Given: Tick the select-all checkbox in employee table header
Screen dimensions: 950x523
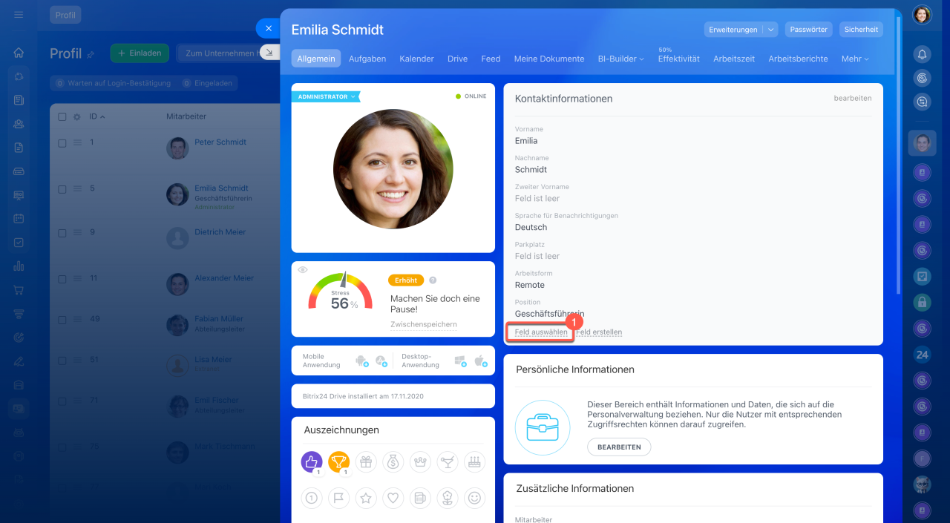Looking at the screenshot, I should 62,116.
